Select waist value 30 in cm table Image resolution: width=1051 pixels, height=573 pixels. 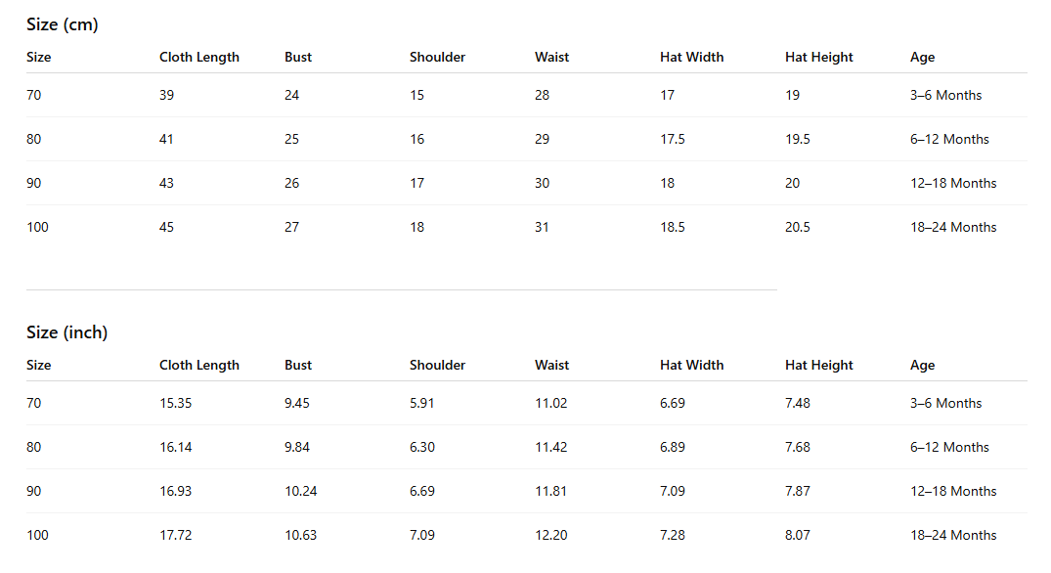[x=542, y=184]
